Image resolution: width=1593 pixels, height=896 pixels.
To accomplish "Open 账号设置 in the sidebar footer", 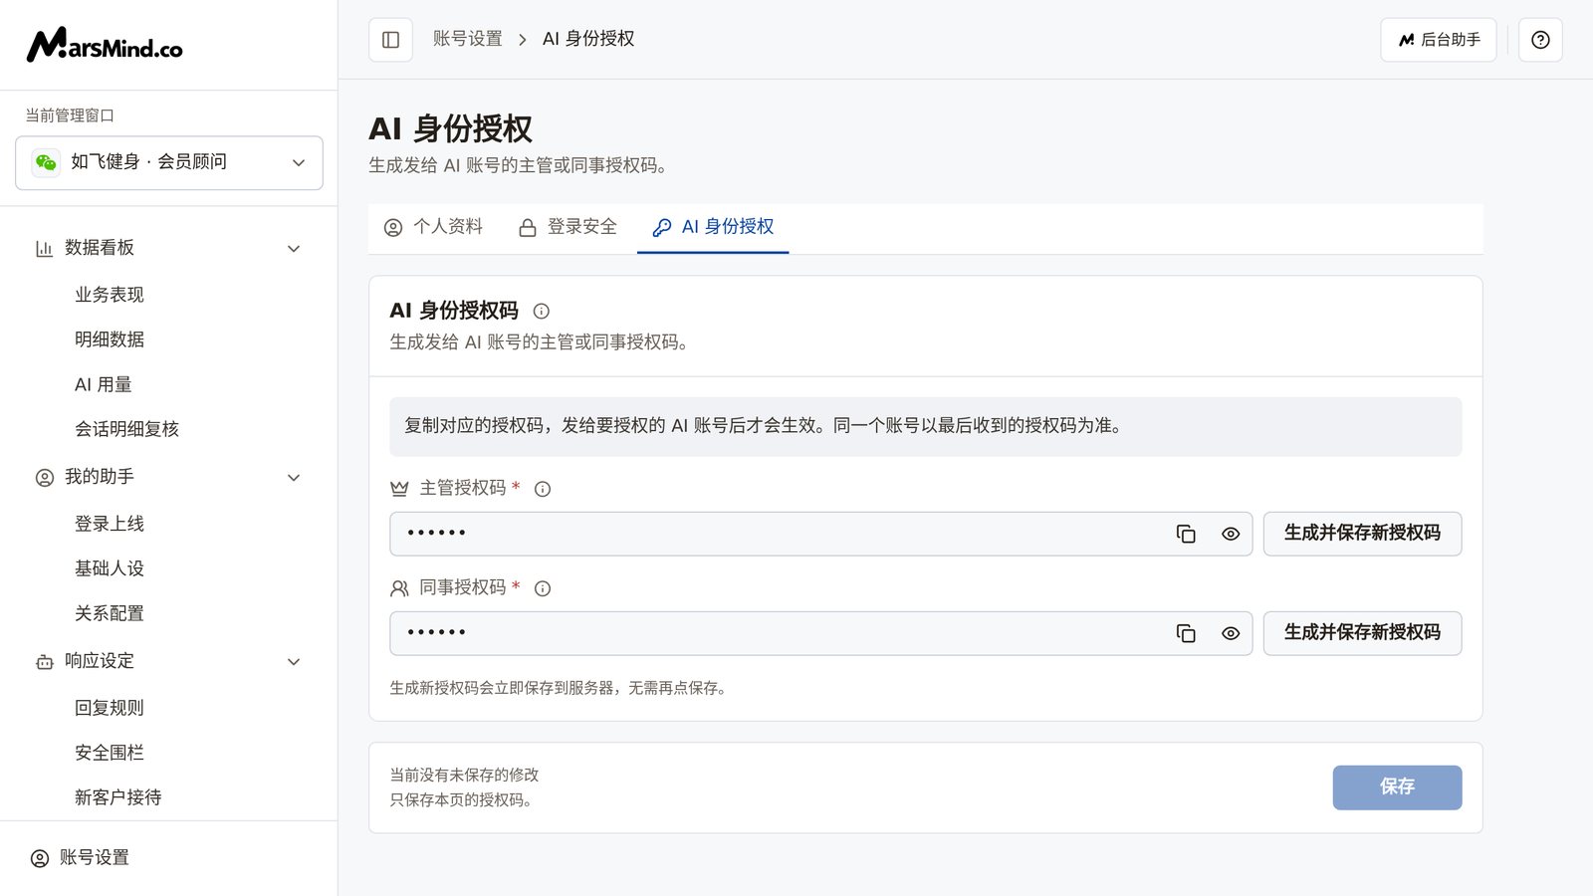I will coord(80,858).
